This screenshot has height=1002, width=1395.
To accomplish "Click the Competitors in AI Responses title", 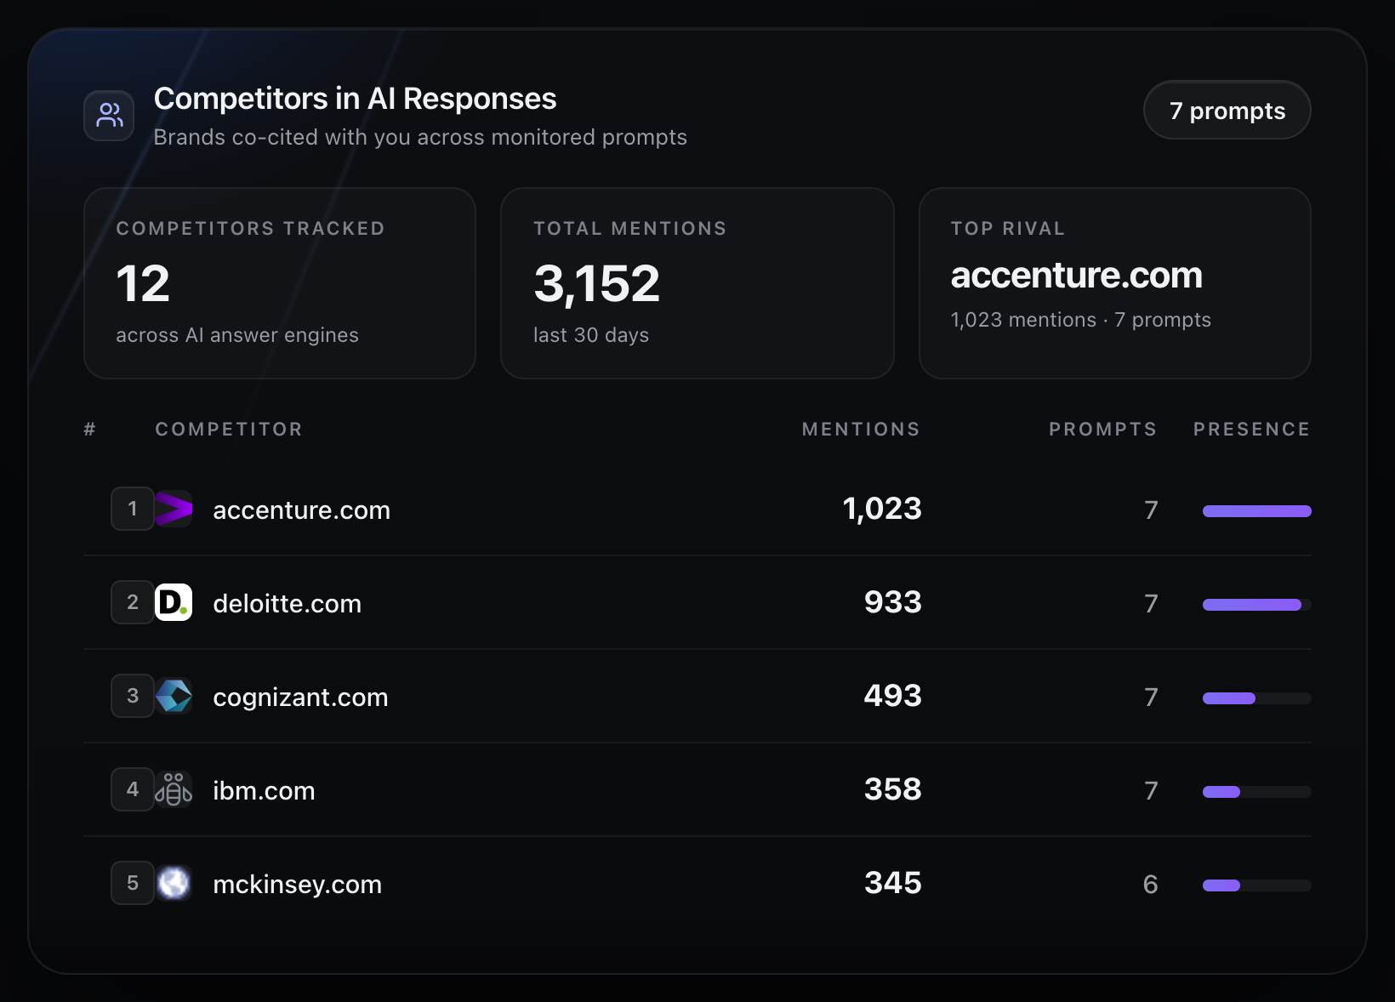I will pos(355,99).
